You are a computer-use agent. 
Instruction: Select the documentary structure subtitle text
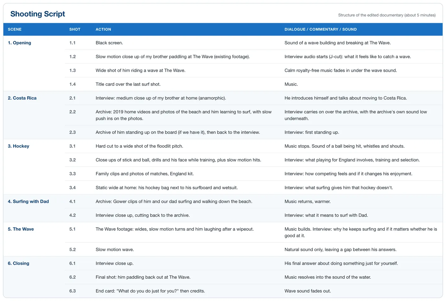tap(387, 15)
